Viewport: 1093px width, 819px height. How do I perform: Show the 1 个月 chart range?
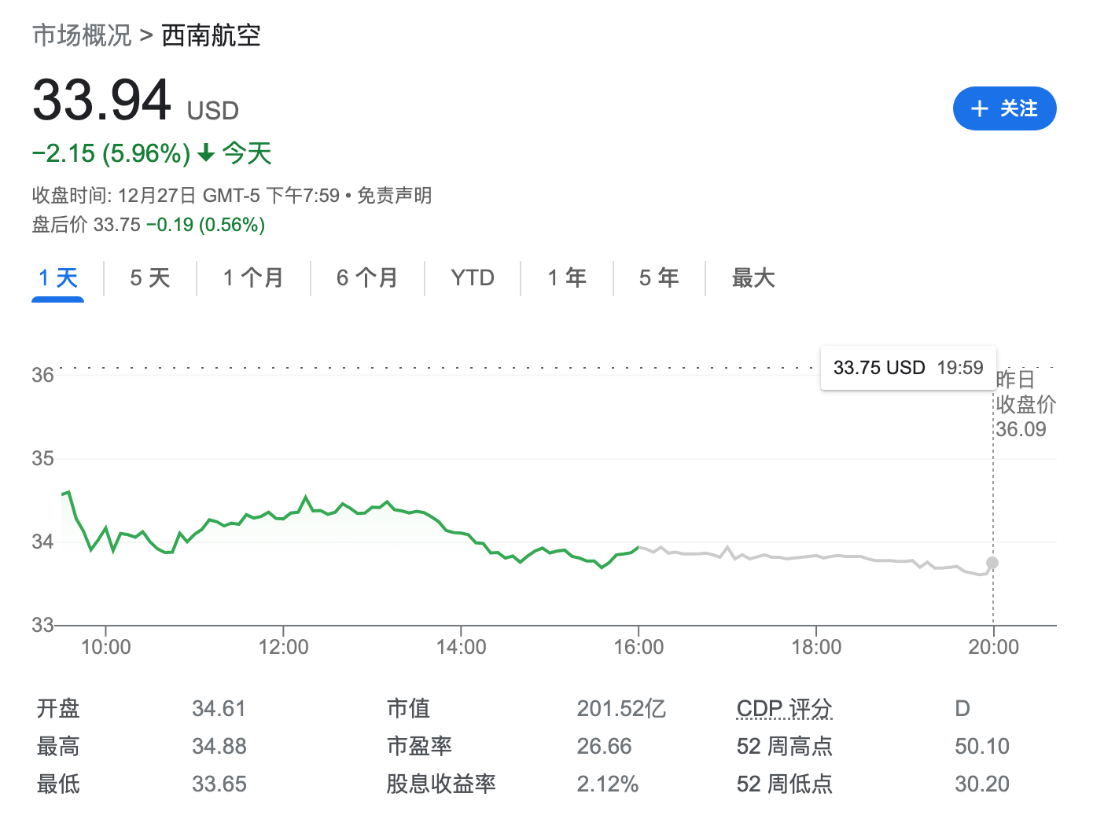(252, 278)
